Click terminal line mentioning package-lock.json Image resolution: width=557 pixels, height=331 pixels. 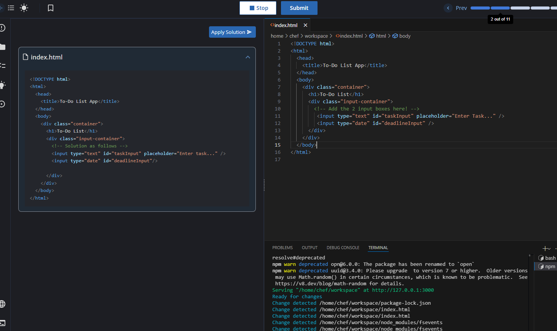351,303
